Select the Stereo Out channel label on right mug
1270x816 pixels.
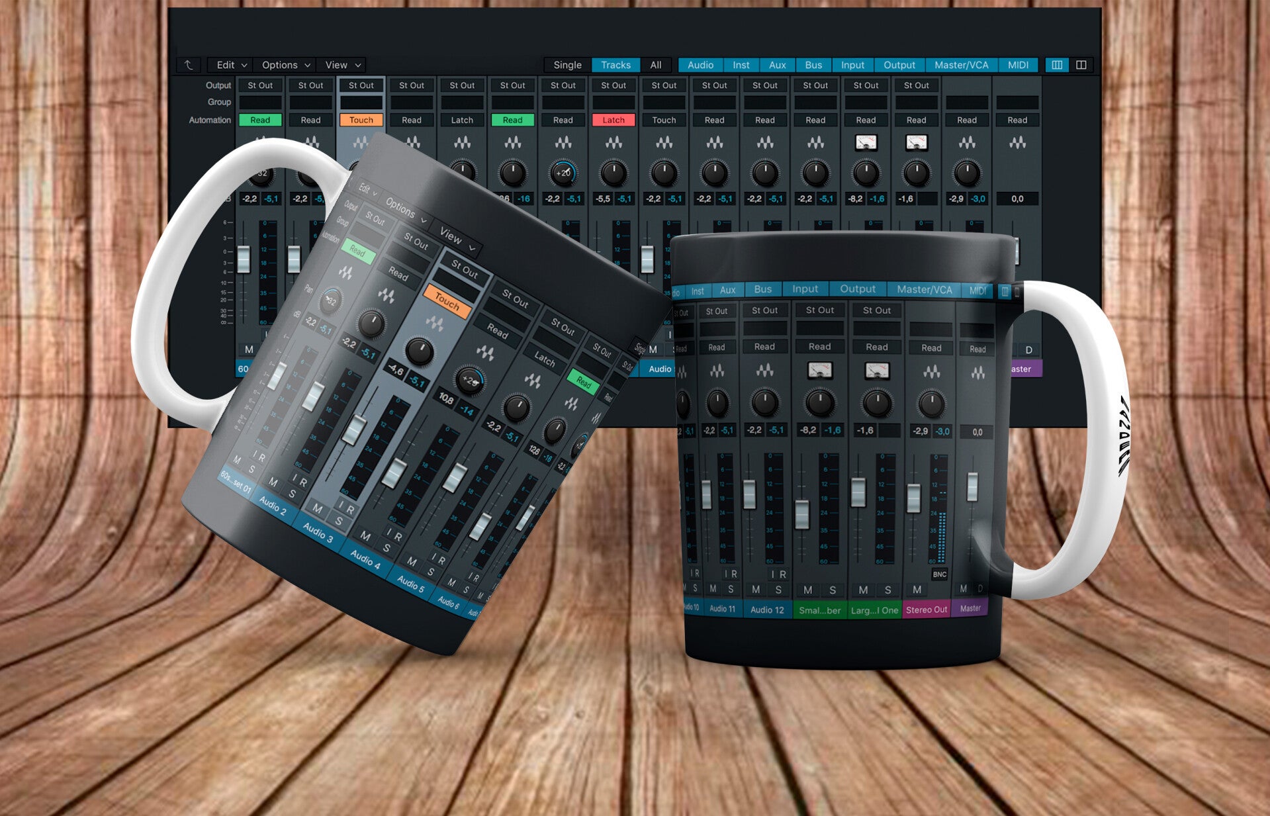pyautogui.click(x=927, y=610)
